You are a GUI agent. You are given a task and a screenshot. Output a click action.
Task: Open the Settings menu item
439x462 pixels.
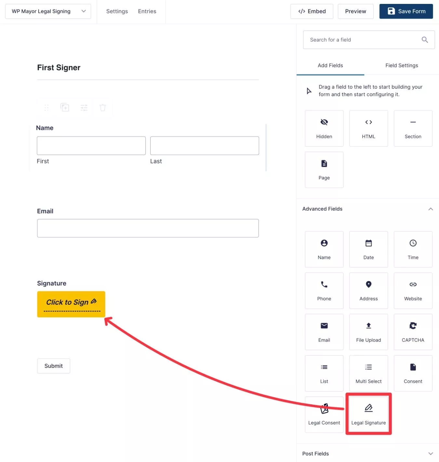(117, 11)
